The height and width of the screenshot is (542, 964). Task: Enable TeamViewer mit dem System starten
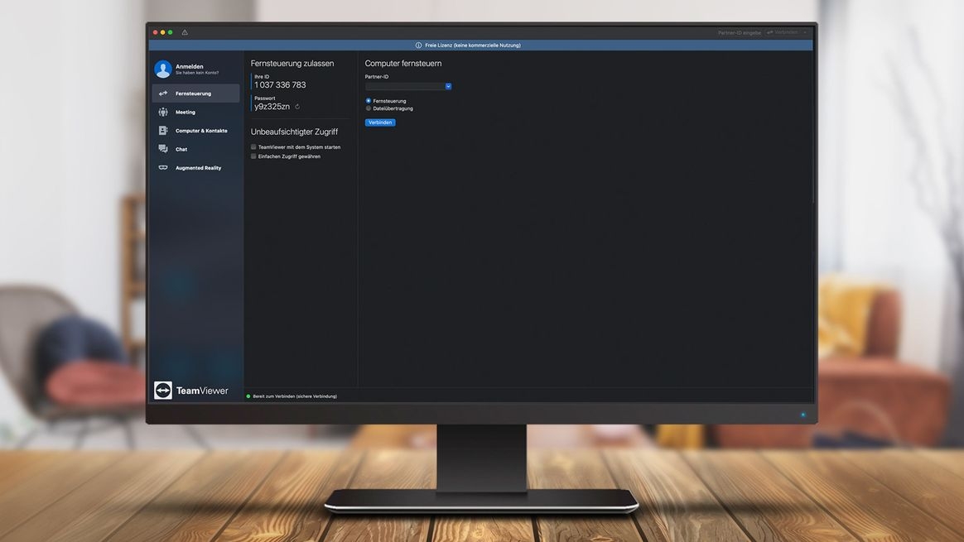click(253, 147)
